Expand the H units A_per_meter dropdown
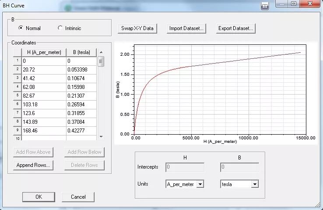The height and width of the screenshot is (210, 323). [x=200, y=184]
